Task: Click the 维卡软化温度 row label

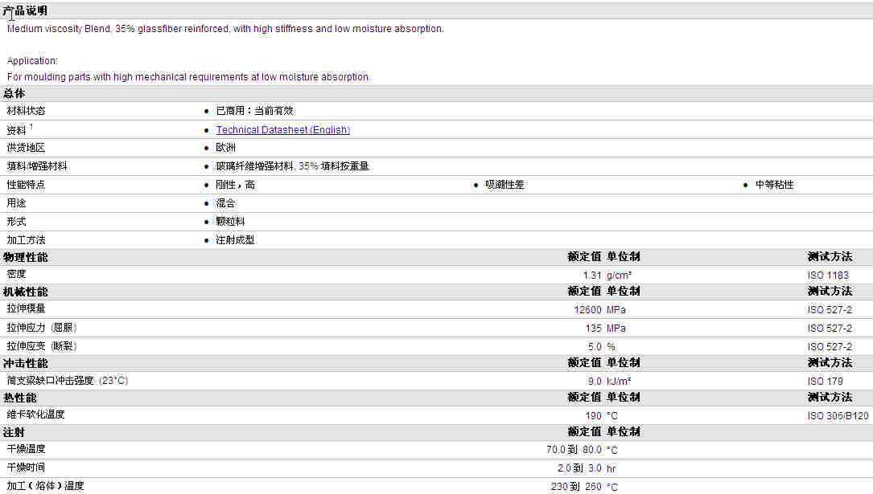Action: pyautogui.click(x=35, y=414)
